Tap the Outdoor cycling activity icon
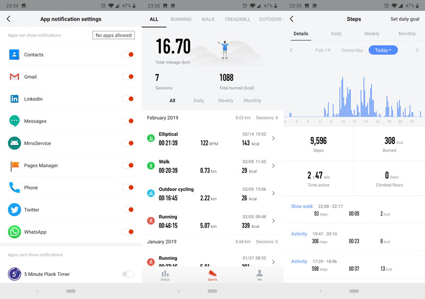 (151, 193)
